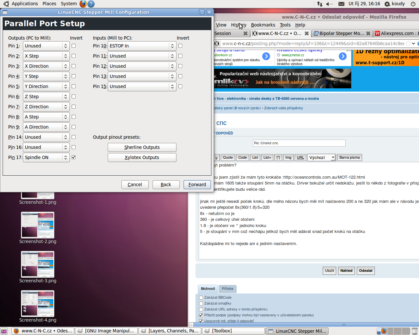Close the Session tab with its X icon

click(x=245, y=33)
